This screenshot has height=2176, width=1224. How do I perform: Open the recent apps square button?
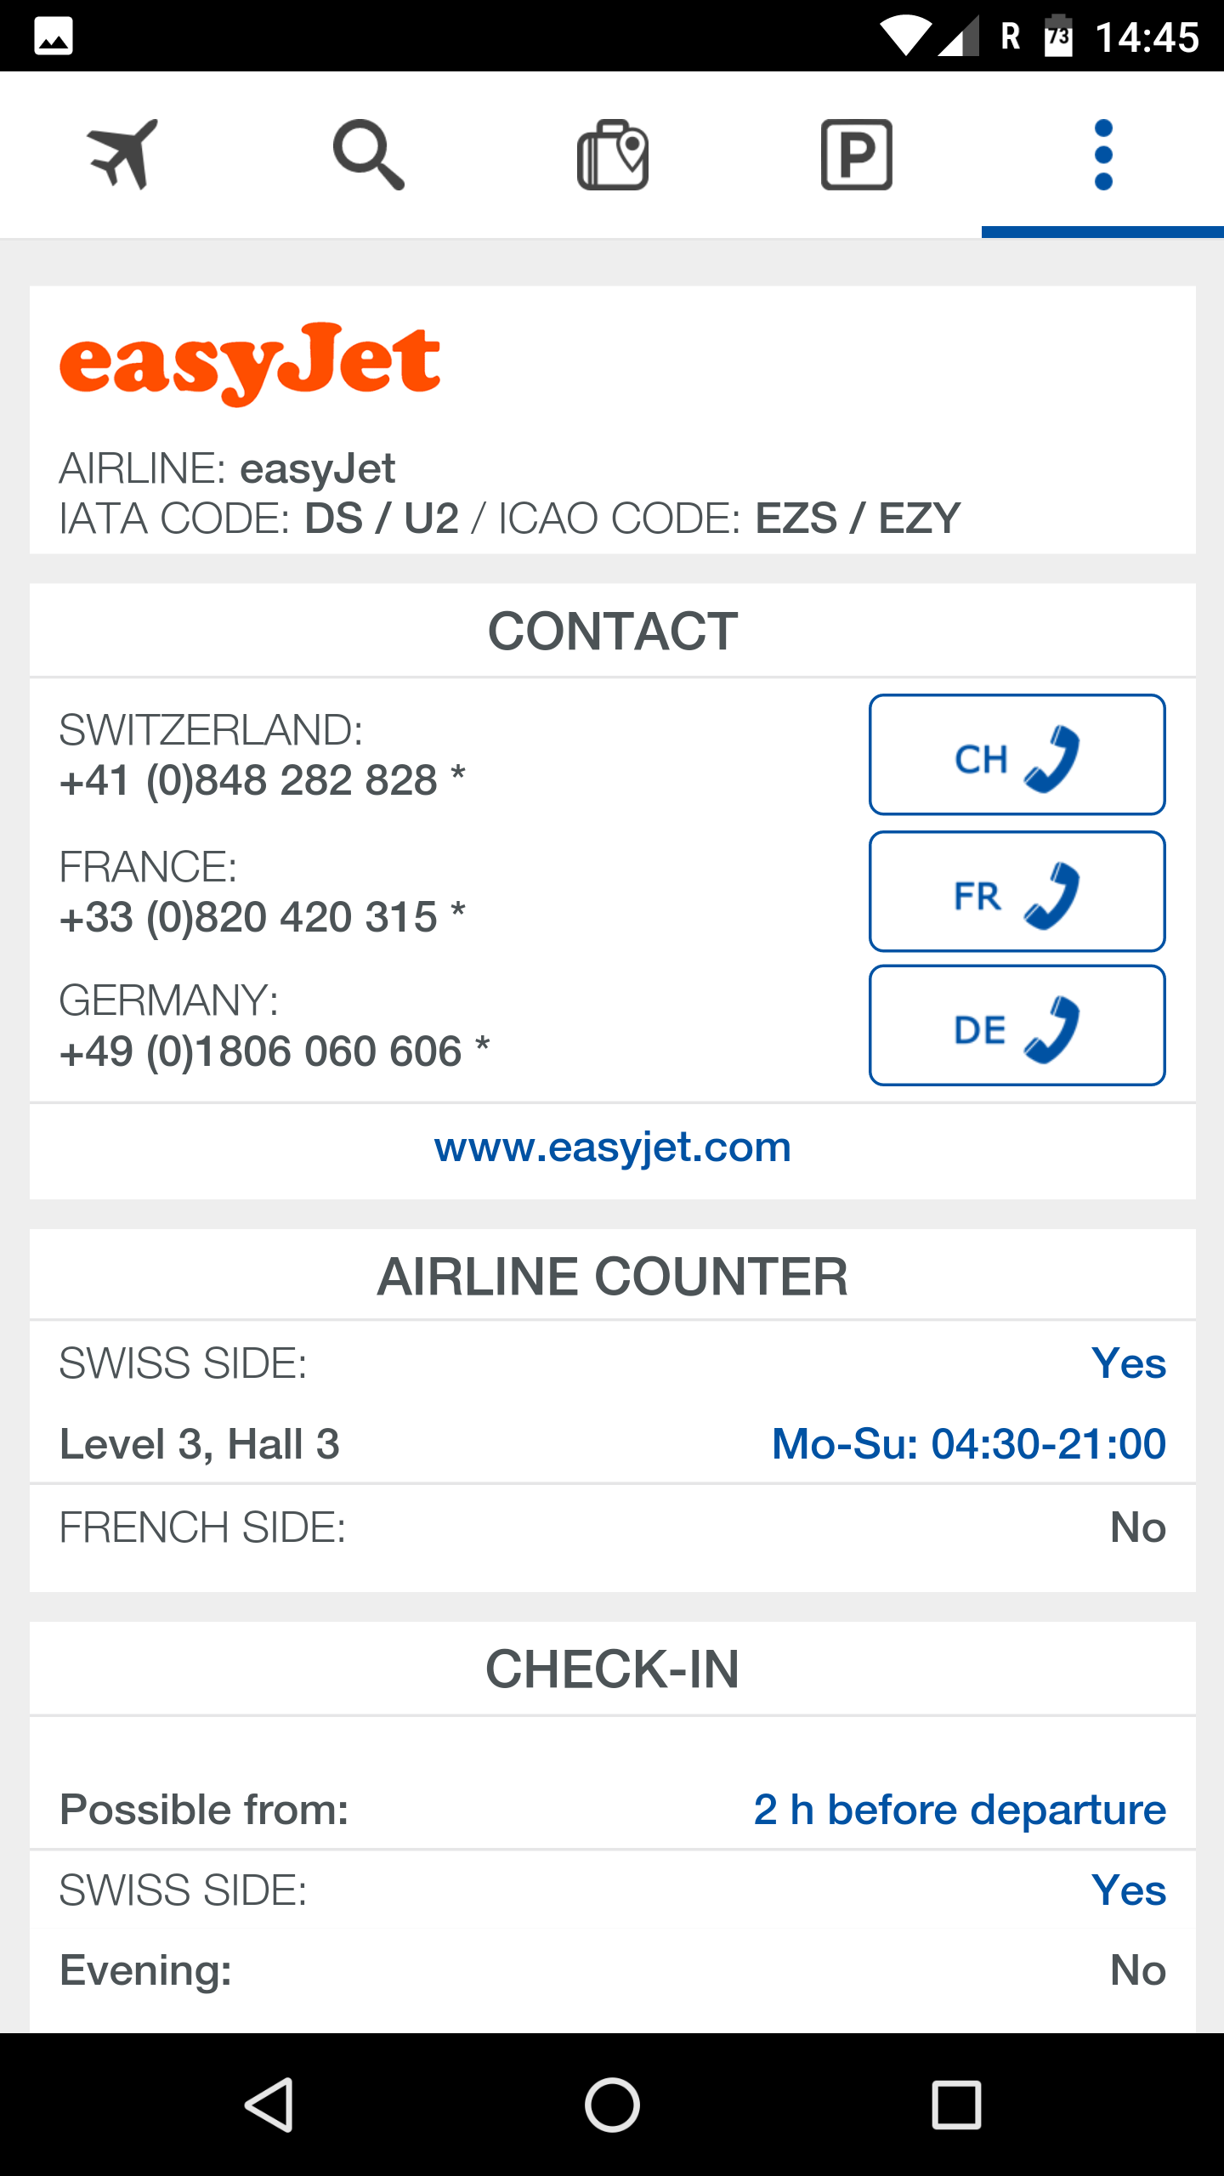coord(956,2105)
